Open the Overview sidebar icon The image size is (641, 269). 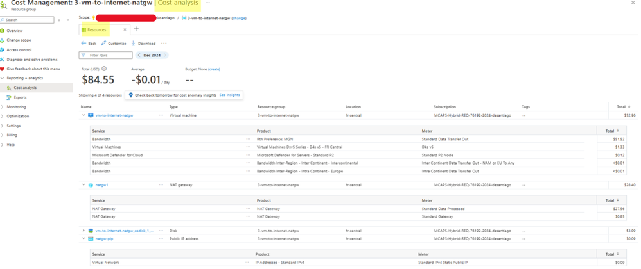tap(3, 31)
